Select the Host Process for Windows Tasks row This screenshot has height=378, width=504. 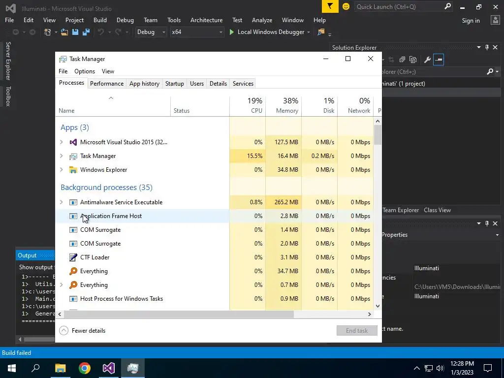215,299
